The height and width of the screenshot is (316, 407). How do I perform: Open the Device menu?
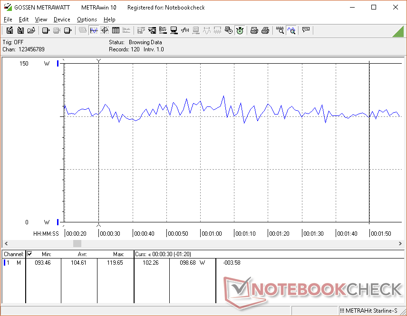pyautogui.click(x=62, y=19)
